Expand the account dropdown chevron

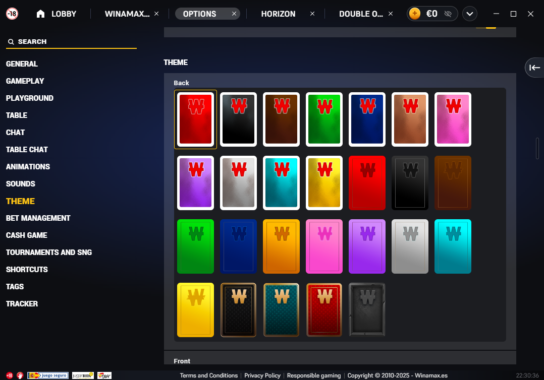pyautogui.click(x=470, y=14)
